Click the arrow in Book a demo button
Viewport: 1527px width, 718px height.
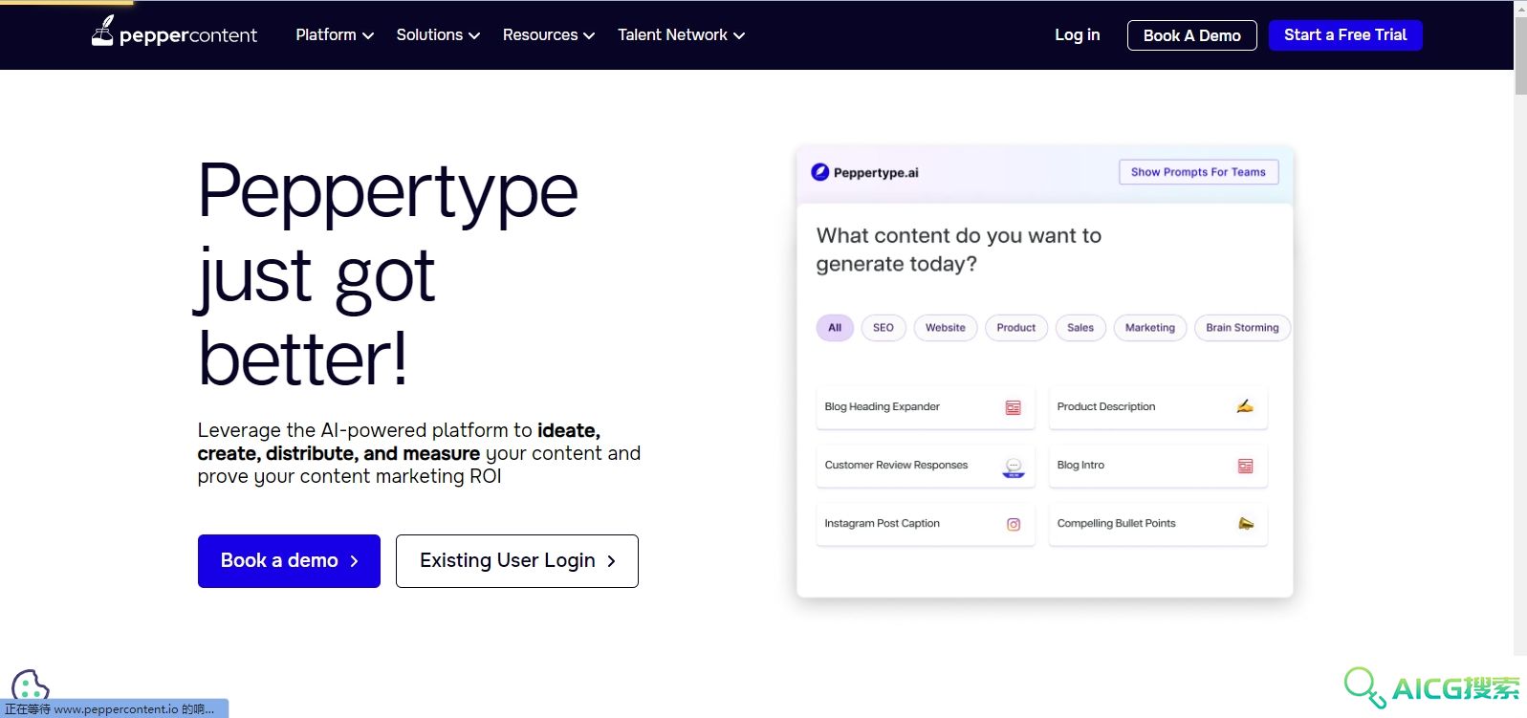(x=354, y=561)
